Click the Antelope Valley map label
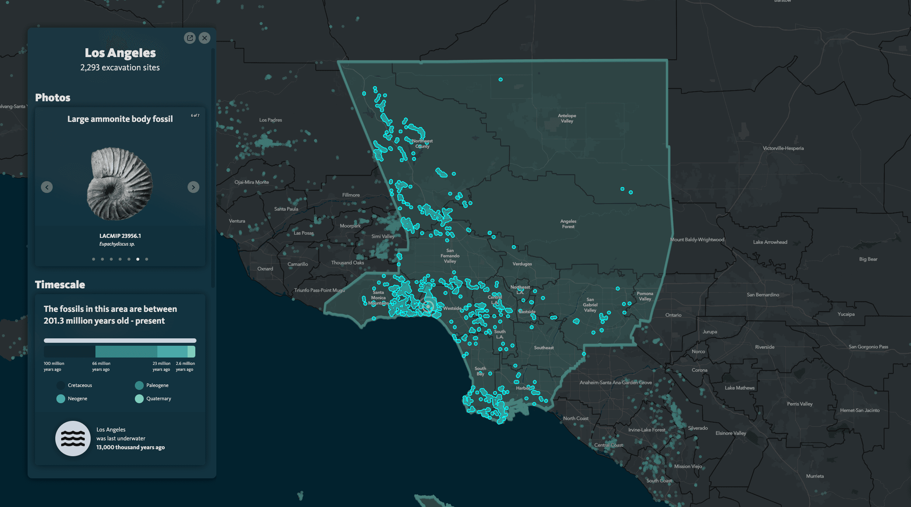Screen dimensions: 911x507 [x=567, y=118]
